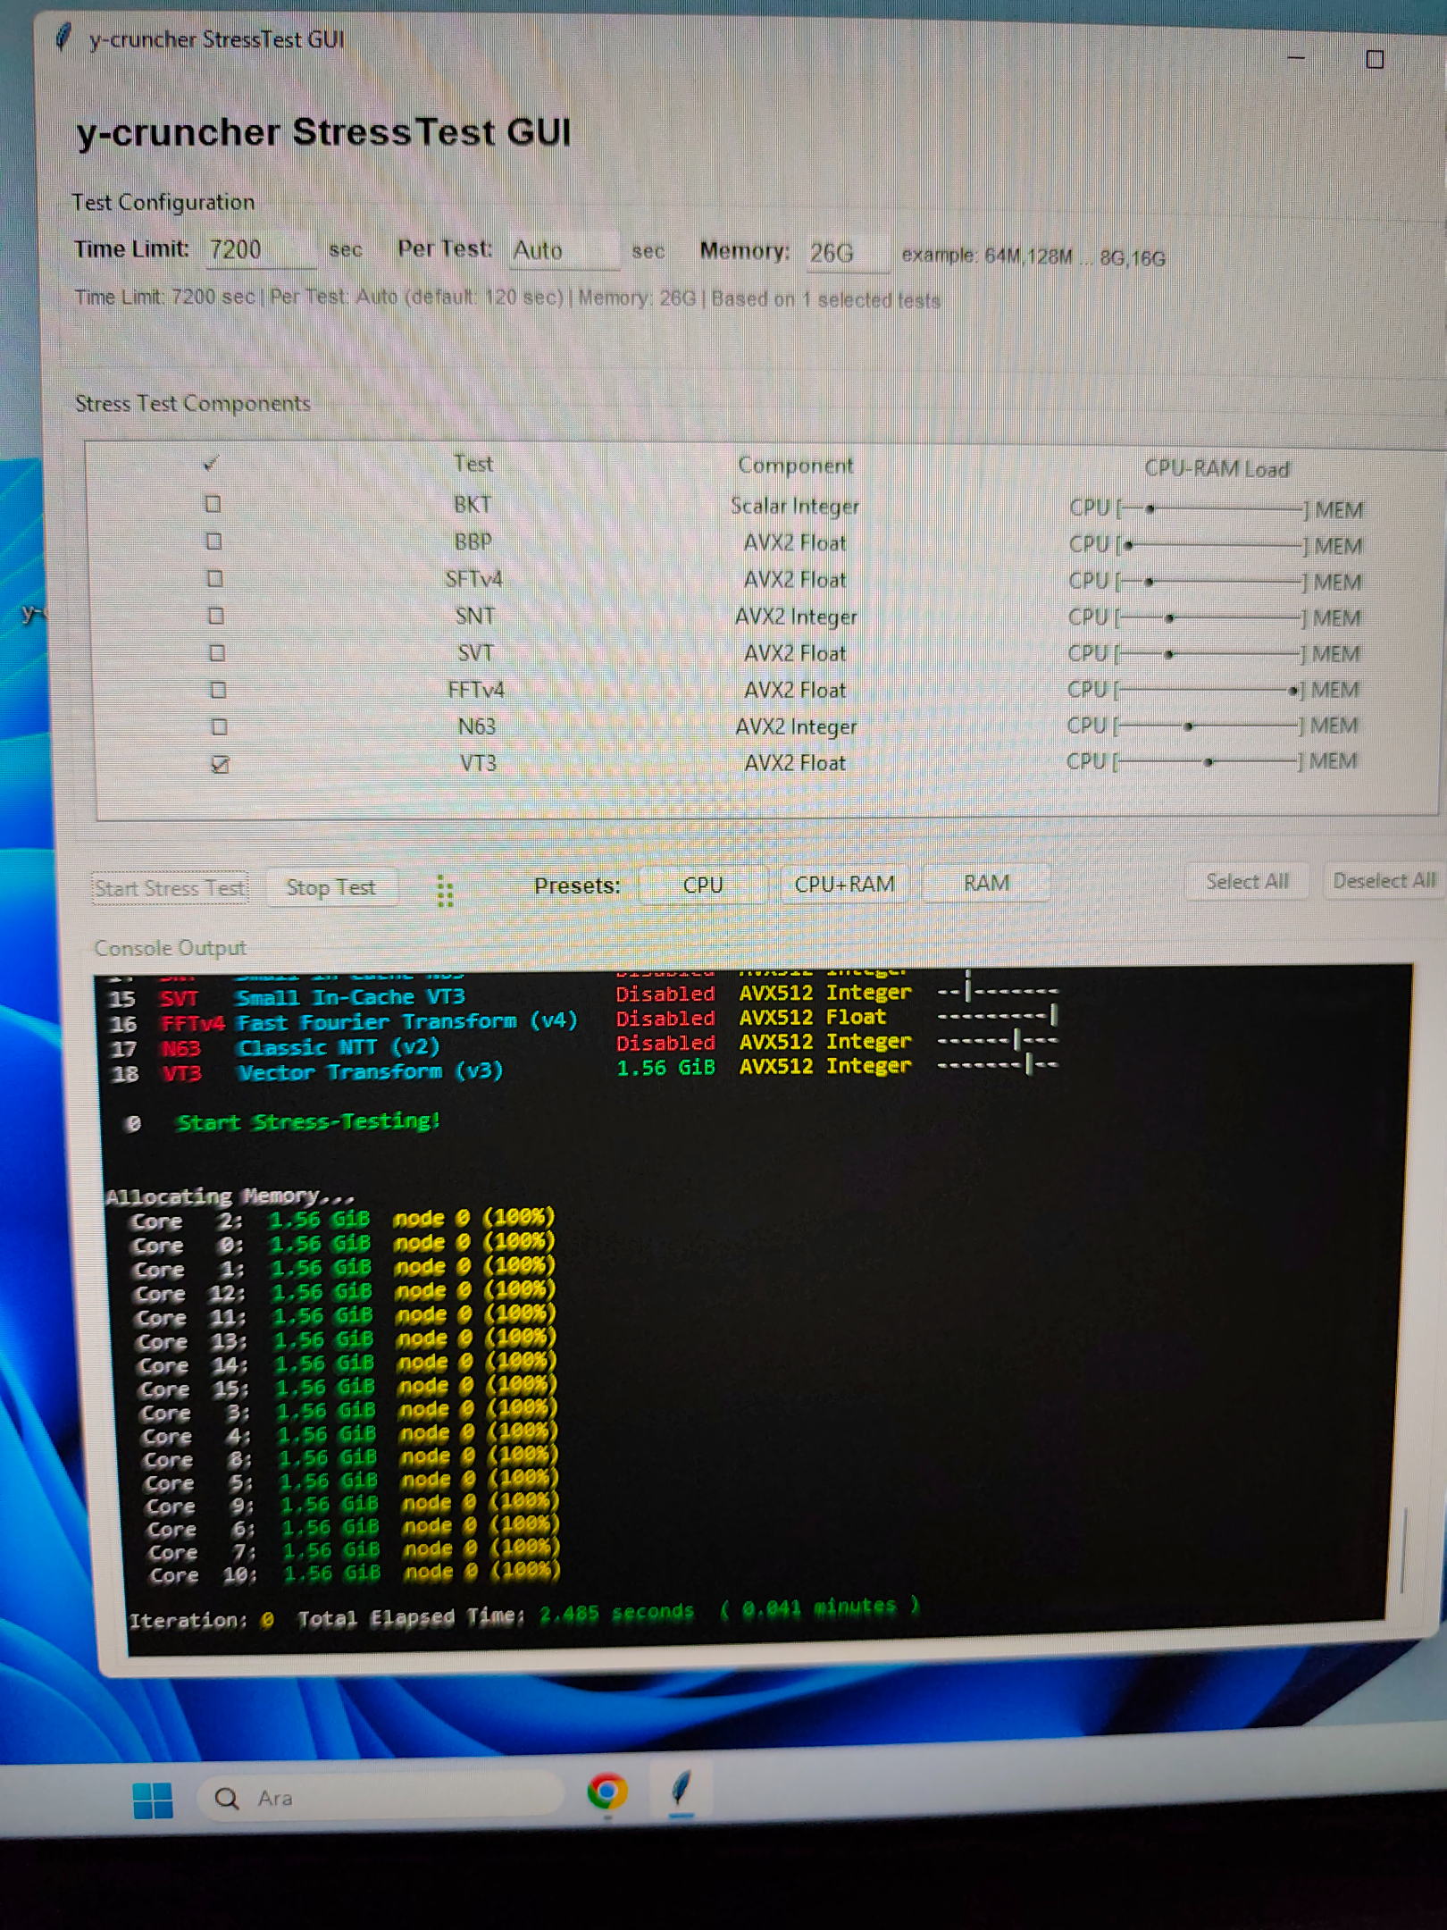Toggle the SVT test checkbox

click(216, 653)
